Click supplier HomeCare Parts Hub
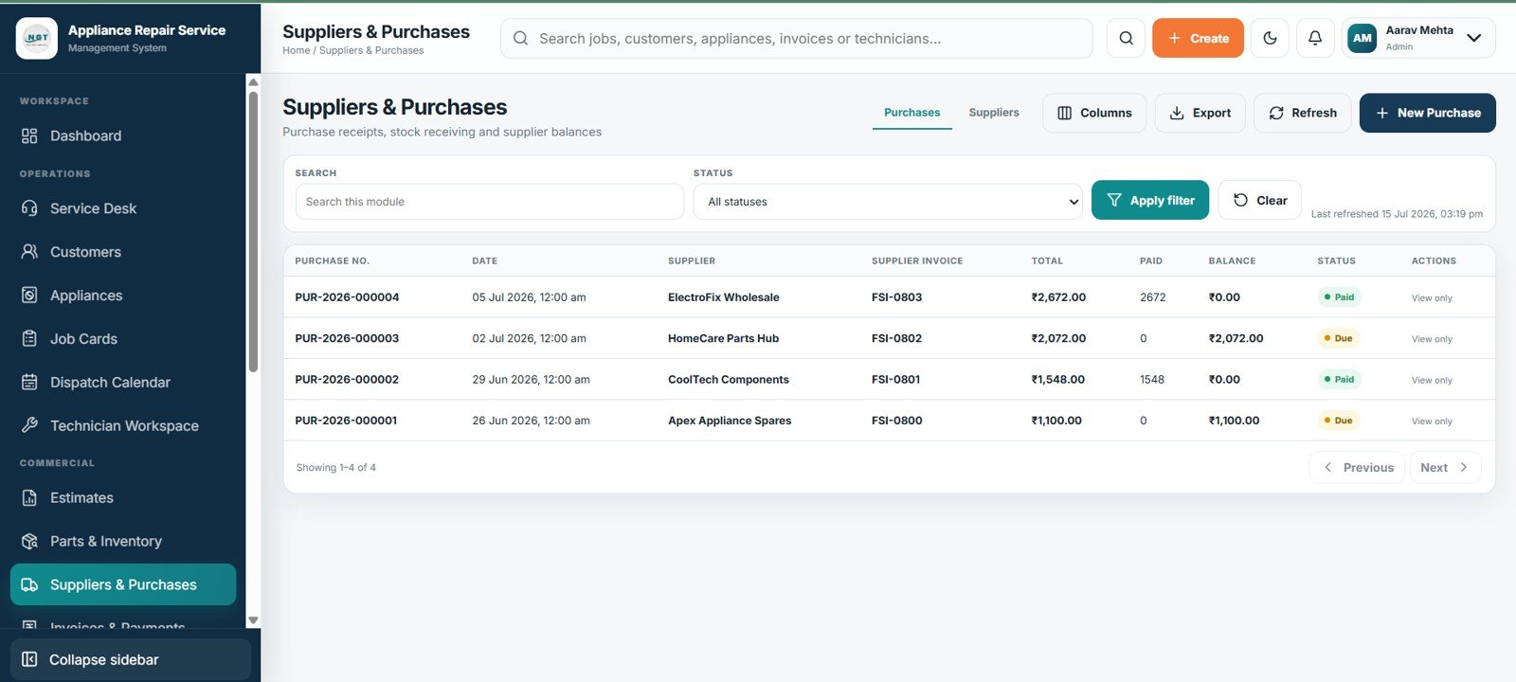Image resolution: width=1516 pixels, height=682 pixels. (723, 338)
